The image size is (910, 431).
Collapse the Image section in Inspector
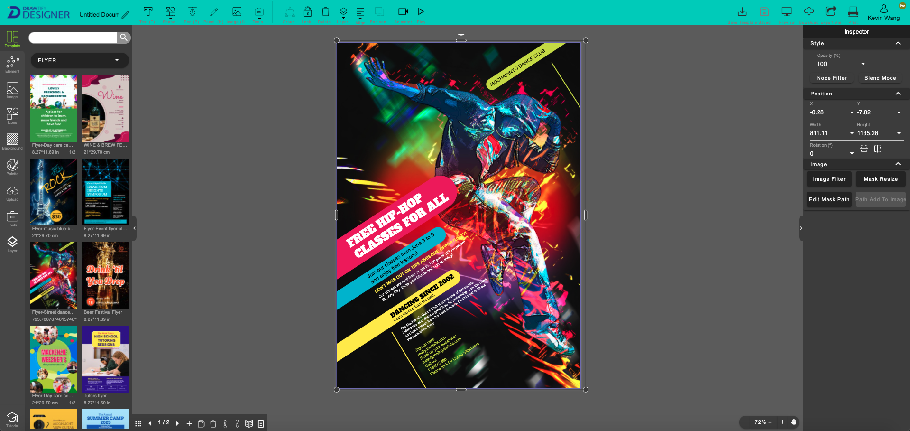point(898,164)
